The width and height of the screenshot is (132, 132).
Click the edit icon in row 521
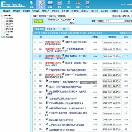coord(47,124)
